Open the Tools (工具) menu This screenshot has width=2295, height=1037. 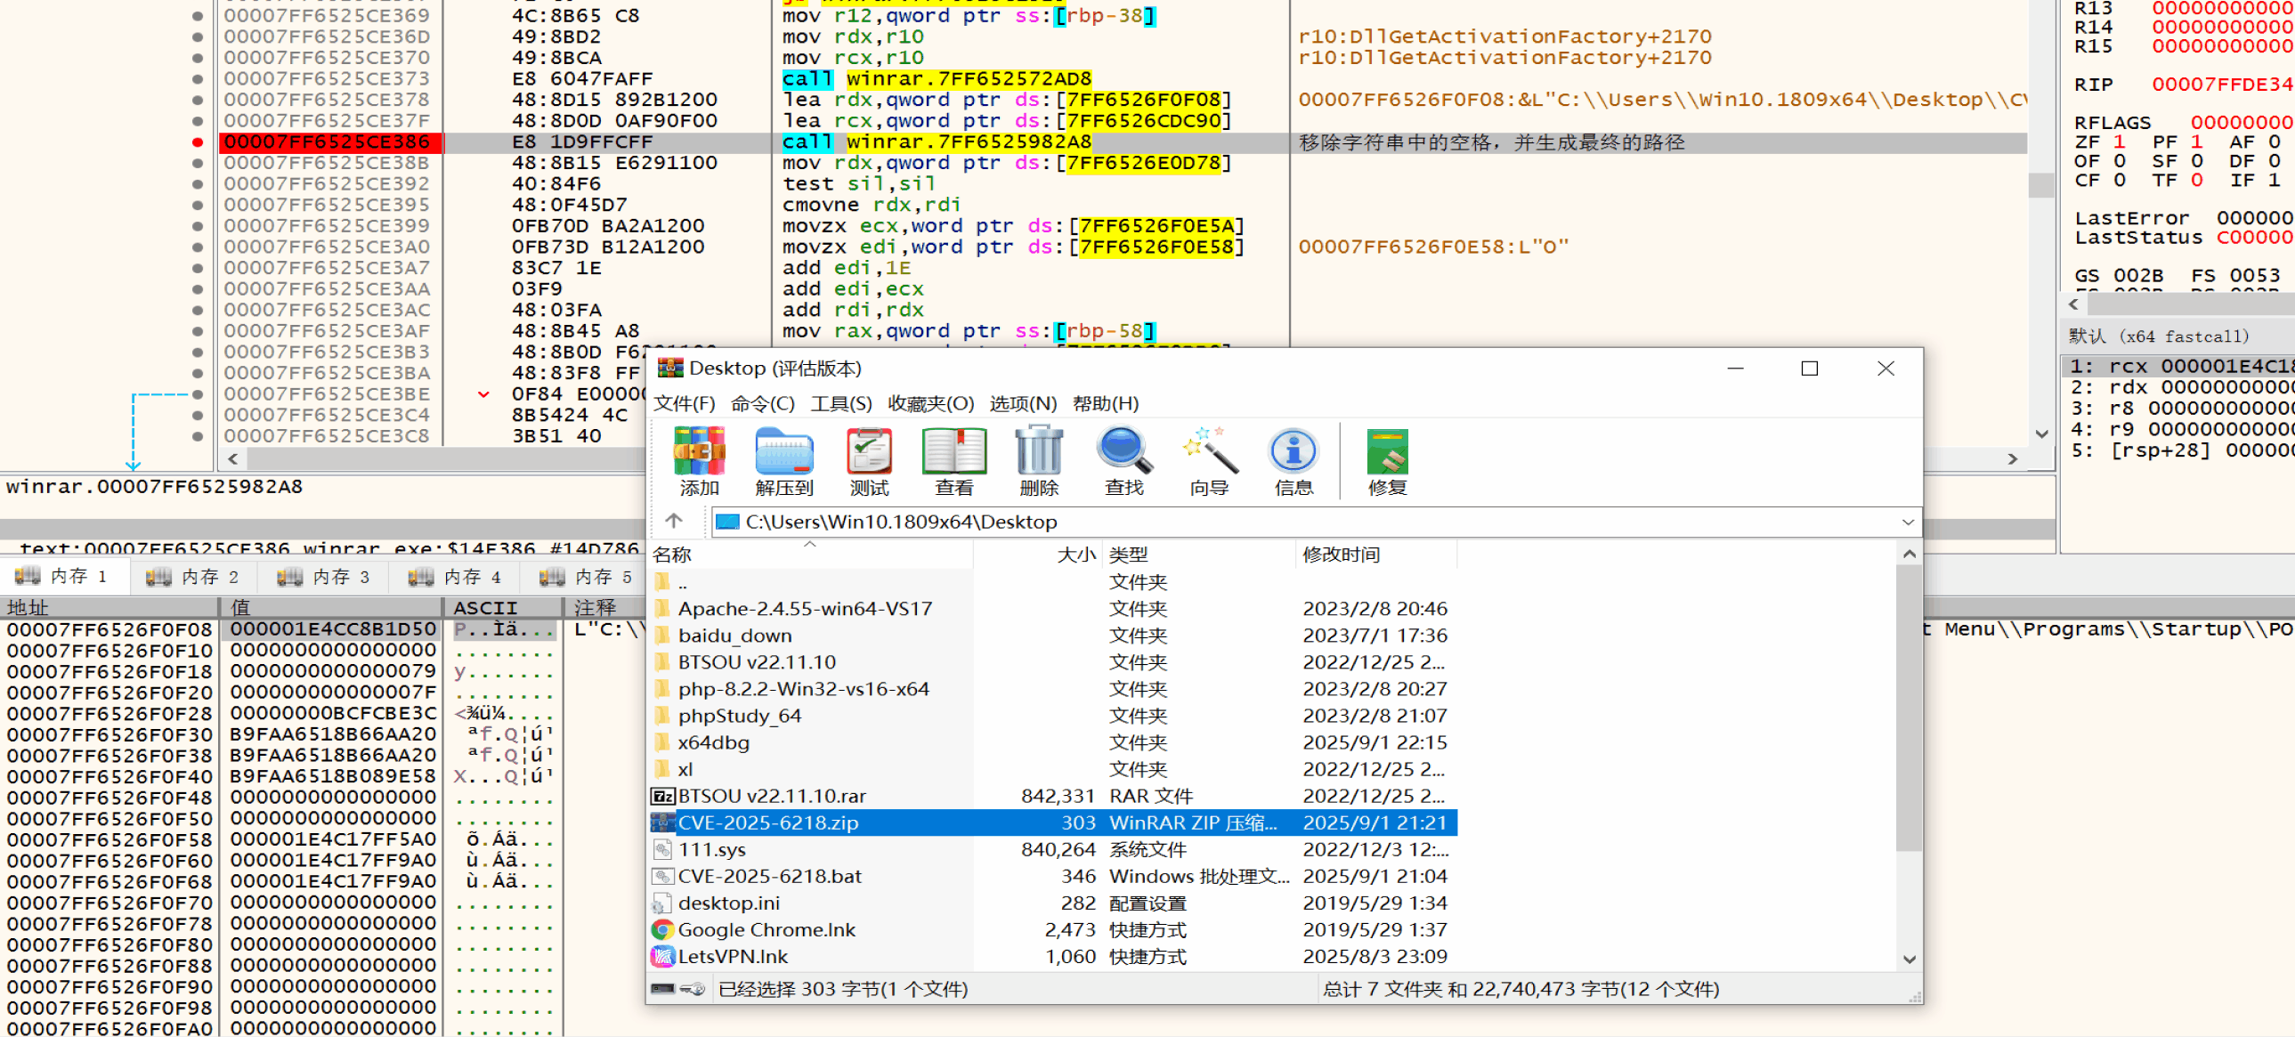840,403
